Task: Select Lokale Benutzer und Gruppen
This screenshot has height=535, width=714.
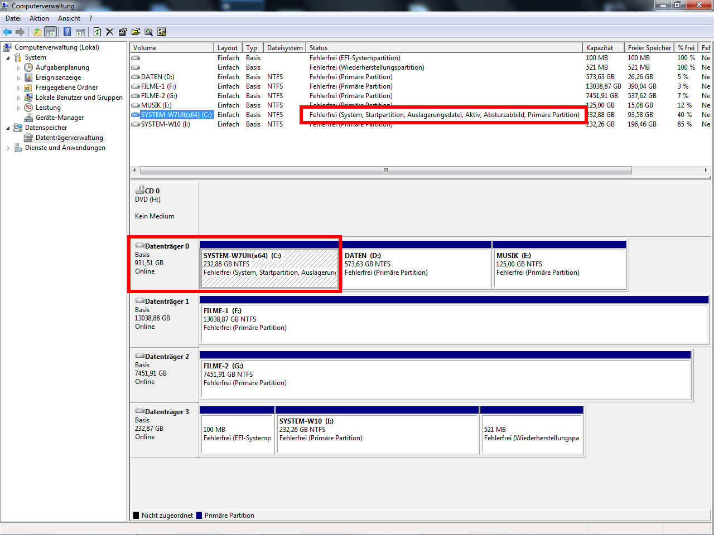Action: click(79, 98)
